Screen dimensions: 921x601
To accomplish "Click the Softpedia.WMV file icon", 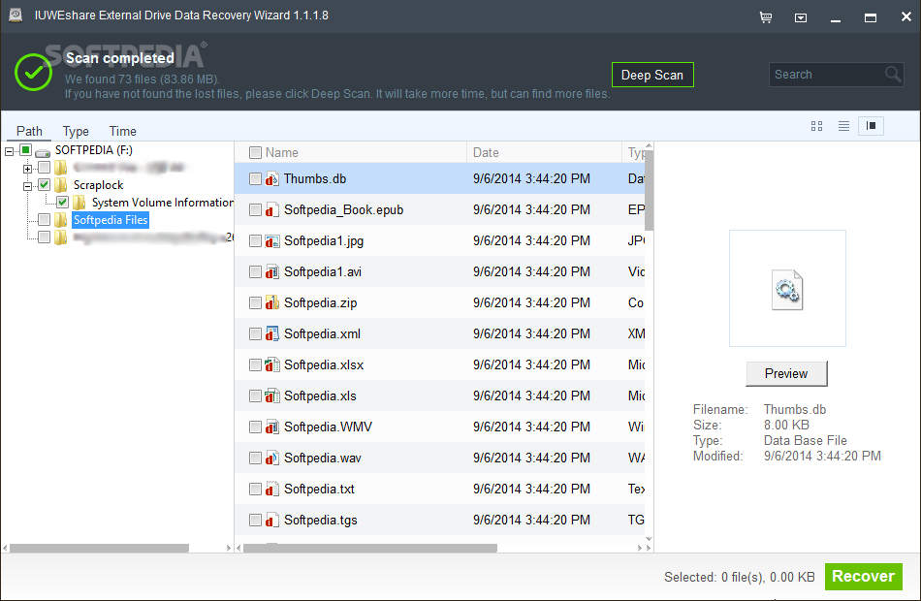I will click(271, 427).
